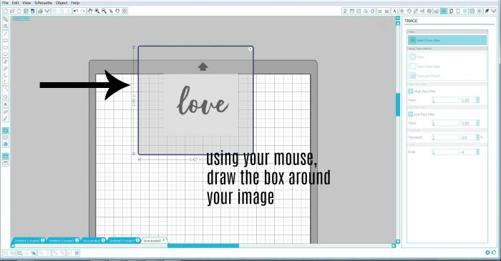Viewport: 501px width, 261px height.
Task: Toggle the High Pass Filter checkbox
Action: click(411, 92)
